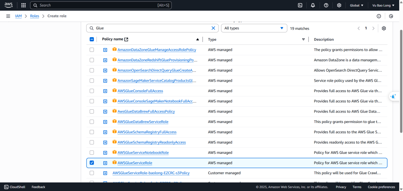Image resolution: width=403 pixels, height=191 pixels.
Task: Check AWSGlueSchemaRegistryFullAccess checkbox
Action: coord(92,132)
